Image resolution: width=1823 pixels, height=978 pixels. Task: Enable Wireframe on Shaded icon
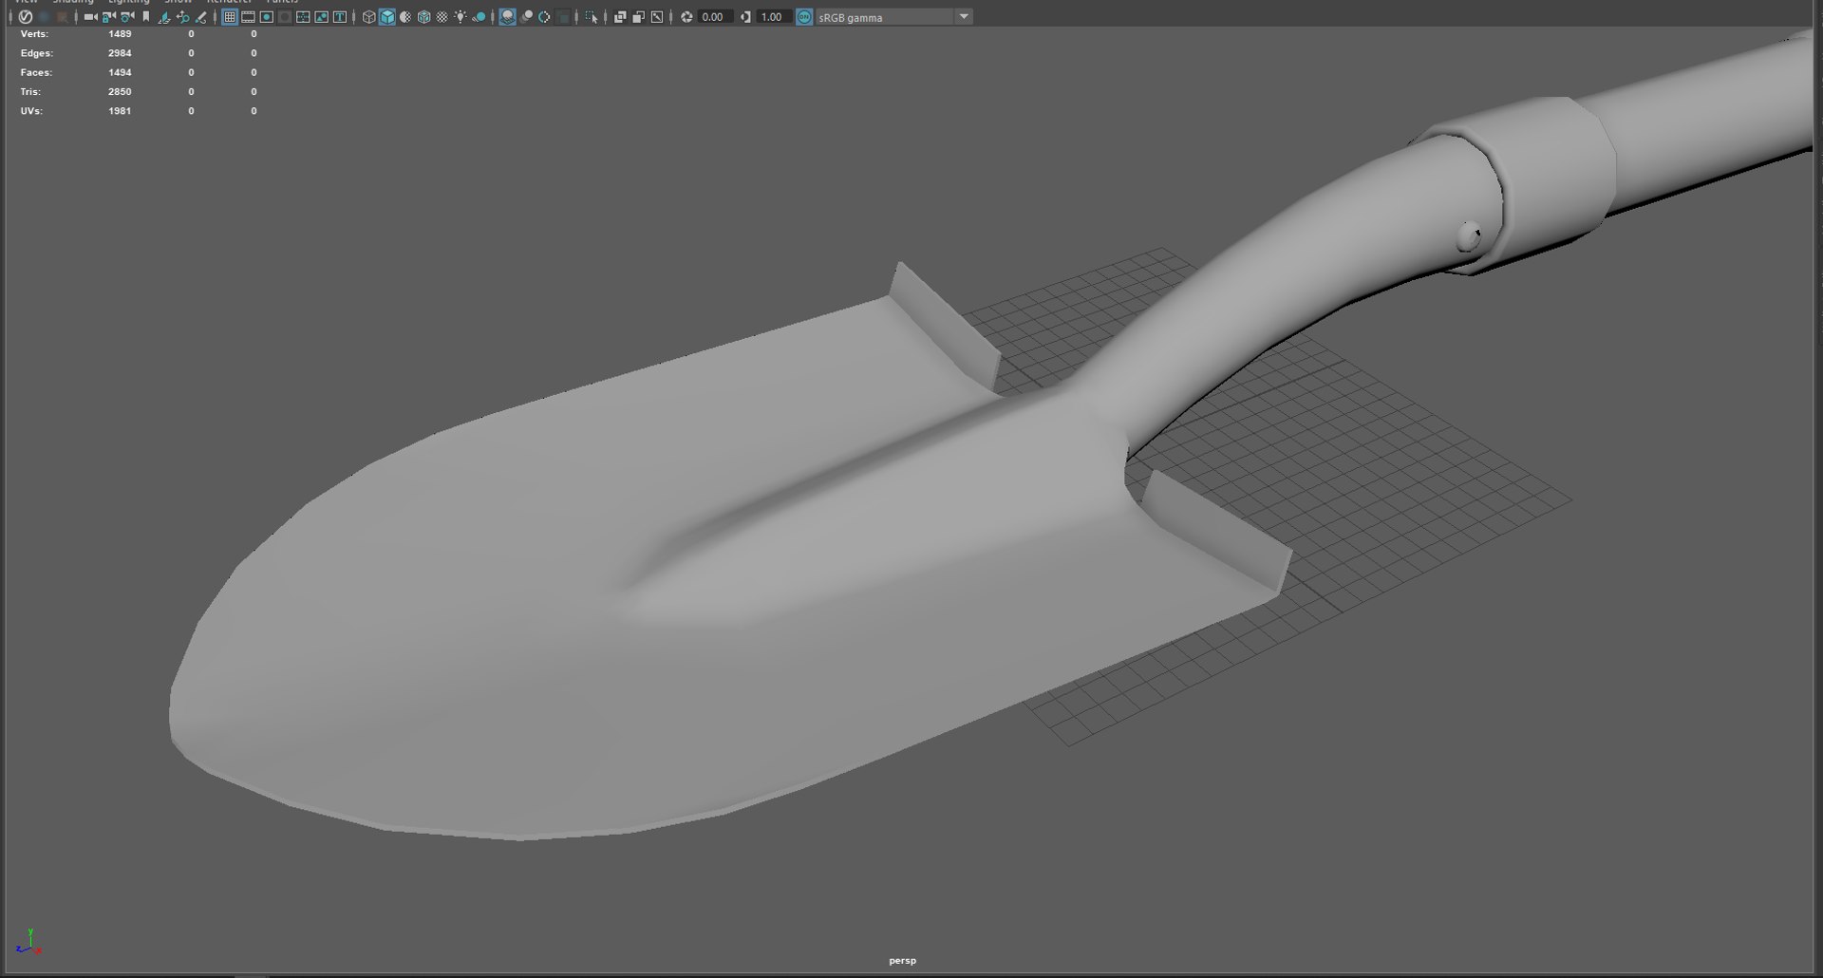pyautogui.click(x=423, y=17)
